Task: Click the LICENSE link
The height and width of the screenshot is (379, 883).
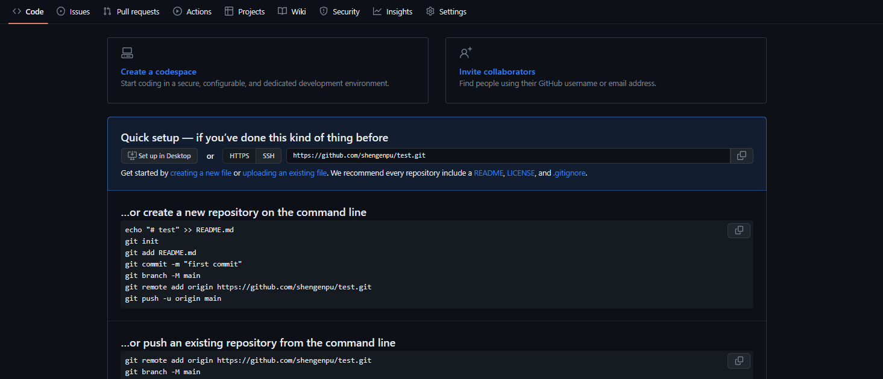Action: click(521, 173)
